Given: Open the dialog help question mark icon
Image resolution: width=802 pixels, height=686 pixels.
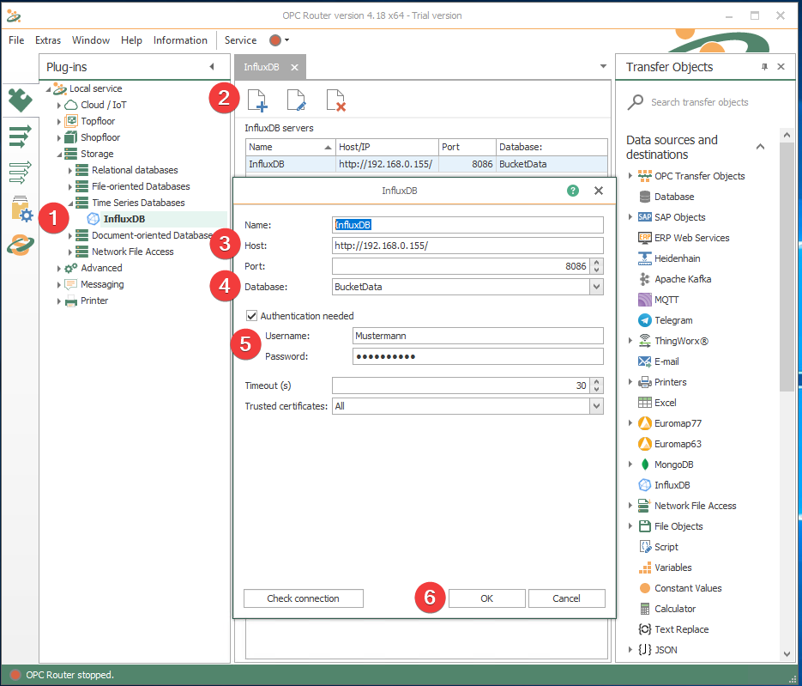Looking at the screenshot, I should tap(573, 191).
